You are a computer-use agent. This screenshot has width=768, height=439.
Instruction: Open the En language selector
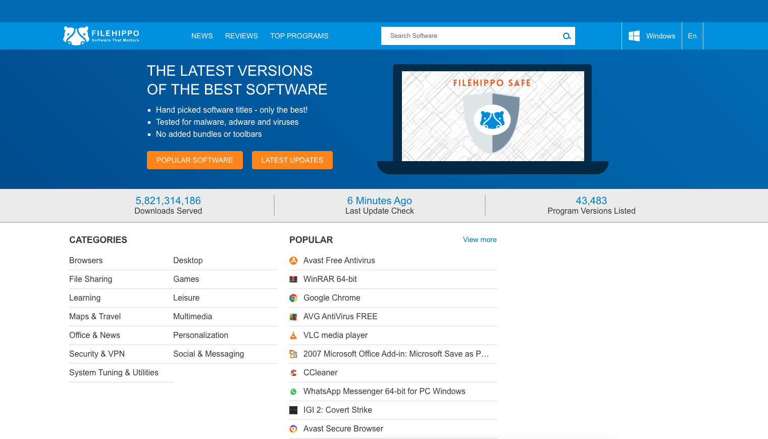692,36
